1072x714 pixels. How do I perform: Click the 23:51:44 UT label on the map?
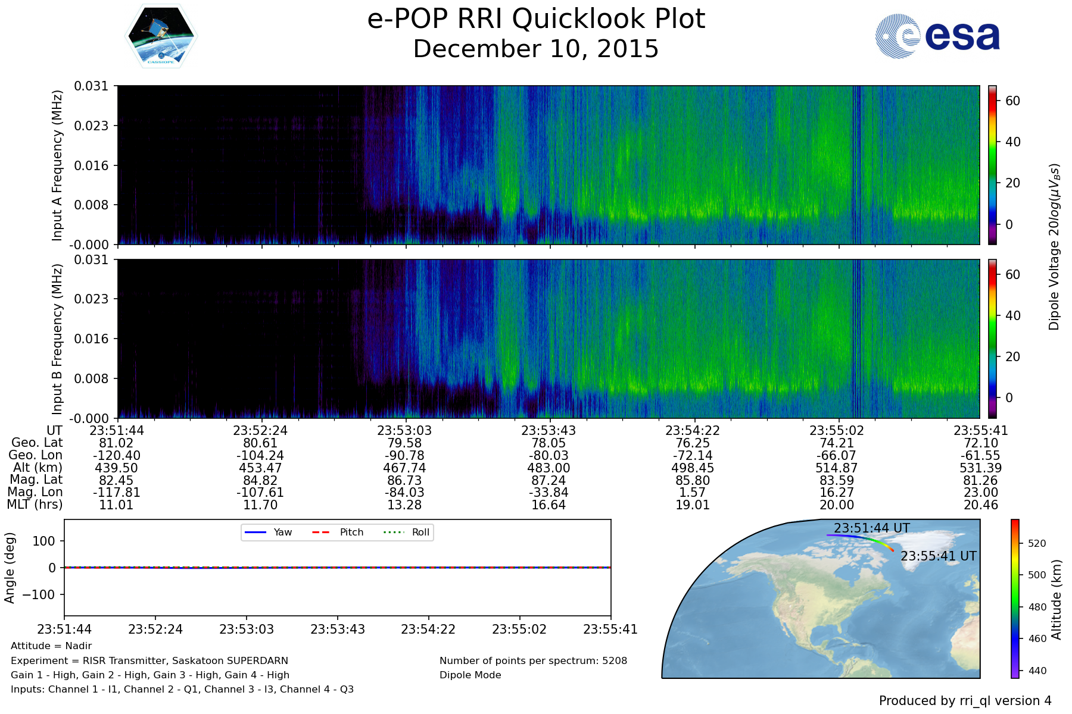(871, 528)
